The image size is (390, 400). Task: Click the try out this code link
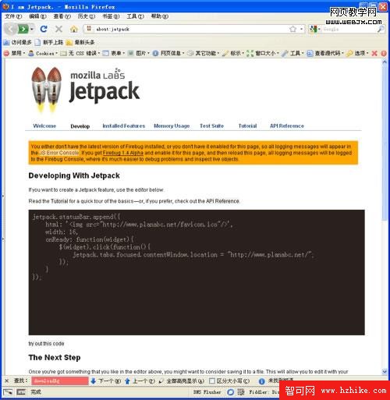pyautogui.click(x=46, y=344)
